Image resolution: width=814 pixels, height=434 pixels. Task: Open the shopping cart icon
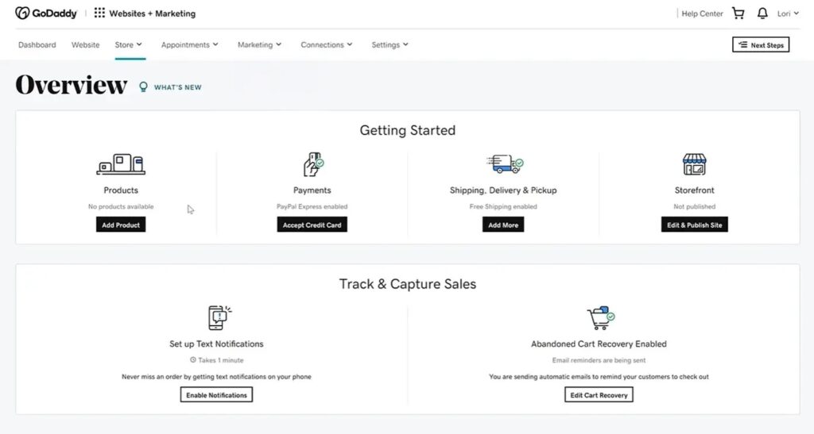pyautogui.click(x=738, y=13)
